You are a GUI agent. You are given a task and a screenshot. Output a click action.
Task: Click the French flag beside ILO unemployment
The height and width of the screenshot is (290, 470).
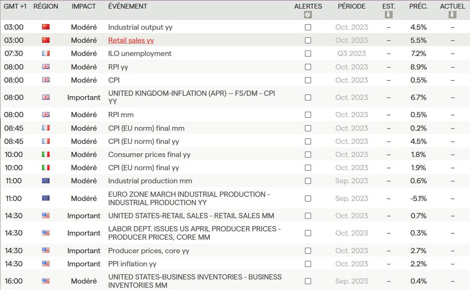pos(46,53)
